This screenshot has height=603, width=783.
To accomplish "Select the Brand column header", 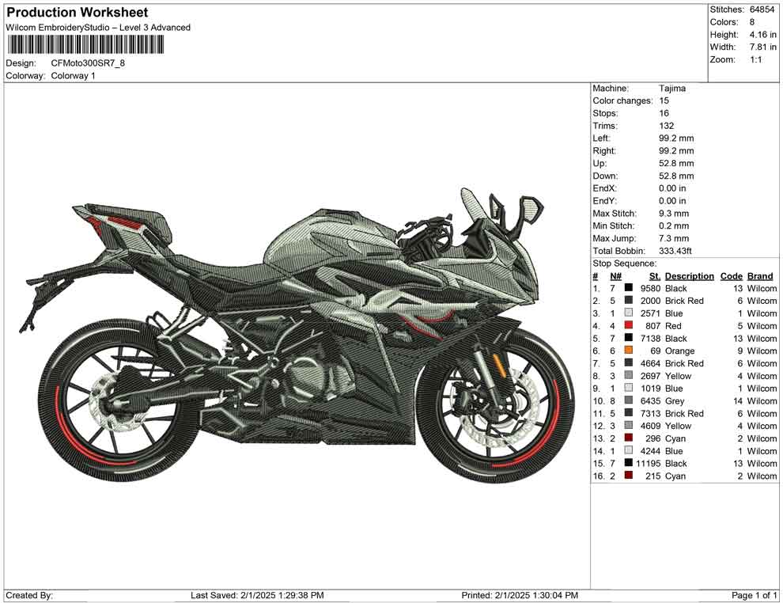I will 760,275.
